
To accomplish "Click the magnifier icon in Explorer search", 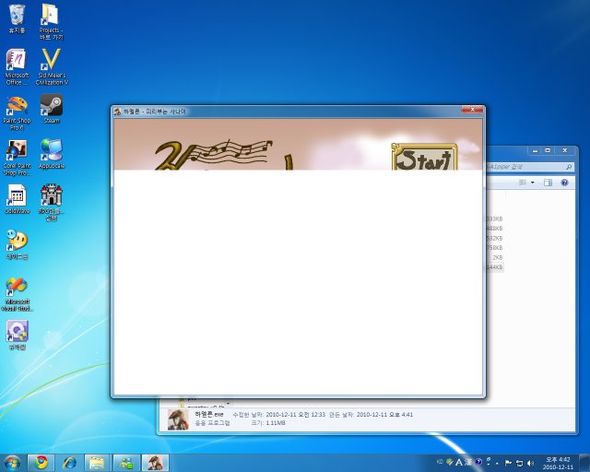I will 569,167.
